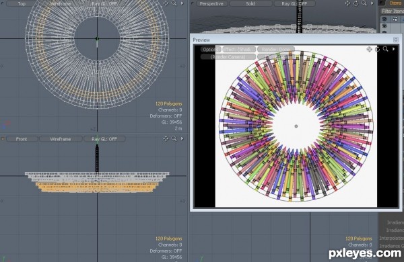Pan the Perspective viewport using the move icon

[347, 3]
